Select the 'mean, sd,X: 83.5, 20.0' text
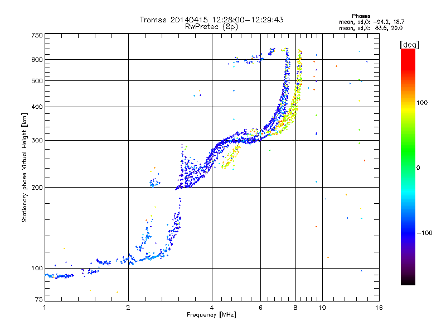The height and width of the screenshot is (335, 446). click(x=371, y=28)
